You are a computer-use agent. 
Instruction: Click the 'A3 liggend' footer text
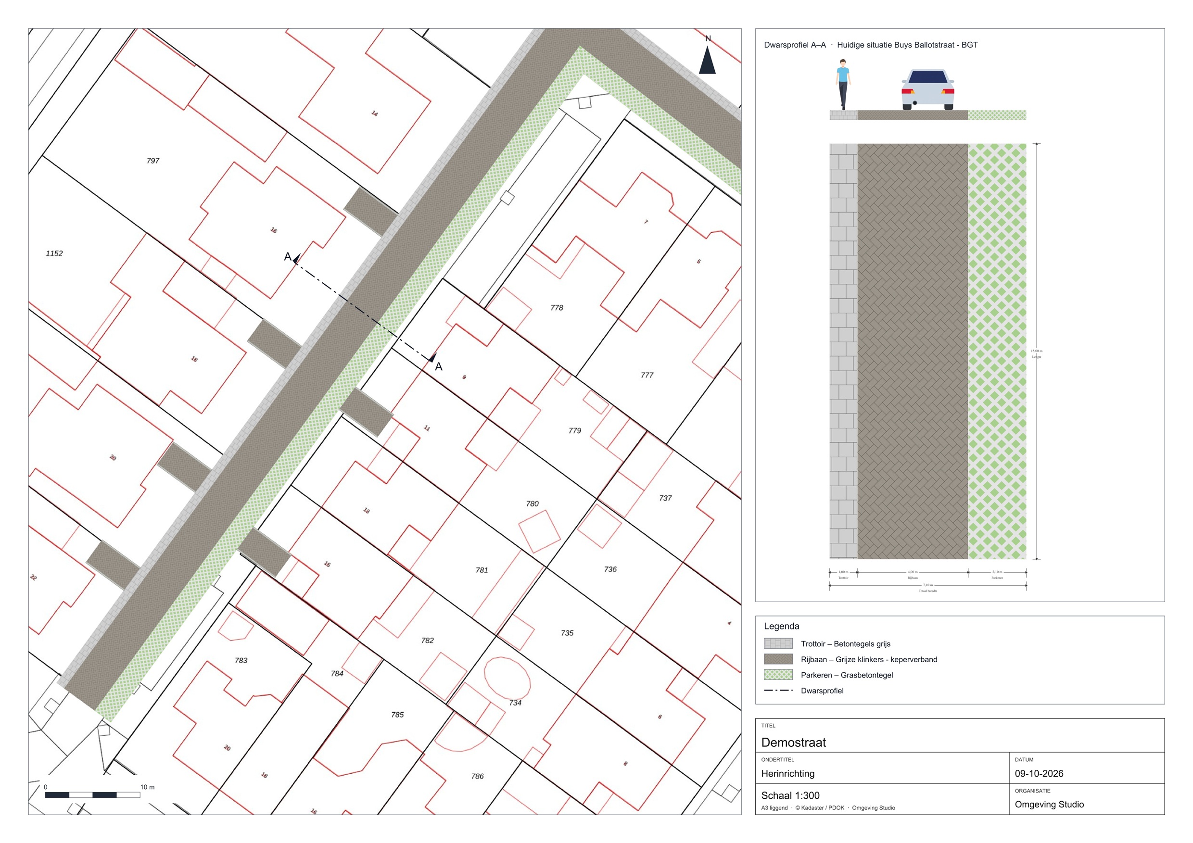point(774,808)
